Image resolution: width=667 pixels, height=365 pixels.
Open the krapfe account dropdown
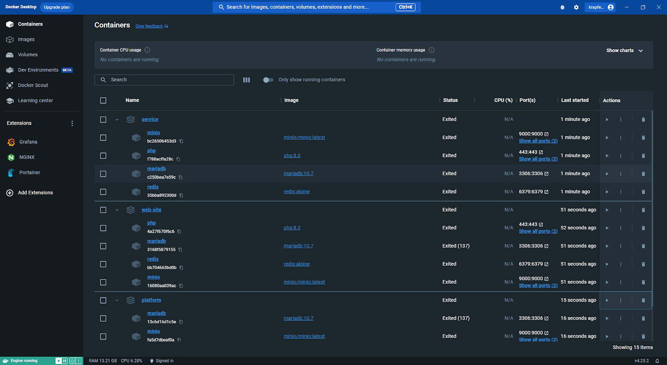tap(601, 8)
